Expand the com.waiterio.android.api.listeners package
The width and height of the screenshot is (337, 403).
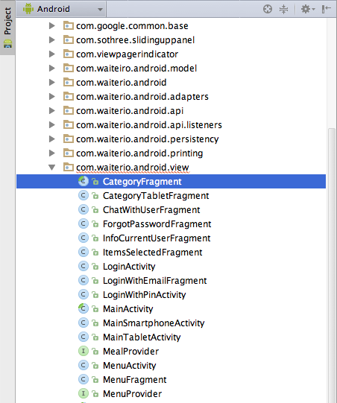coord(52,124)
